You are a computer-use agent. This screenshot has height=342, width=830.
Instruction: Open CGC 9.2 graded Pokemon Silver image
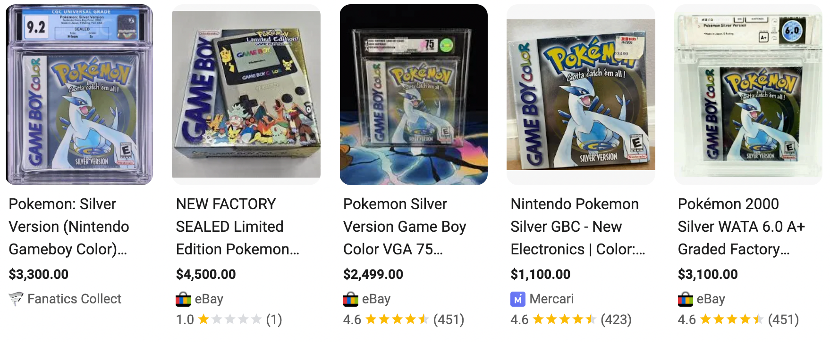79,95
